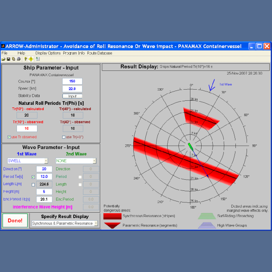Click the last toolbar icon after warning

click(38, 58)
